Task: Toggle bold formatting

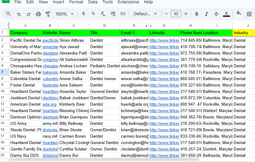Action: click(x=197, y=14)
